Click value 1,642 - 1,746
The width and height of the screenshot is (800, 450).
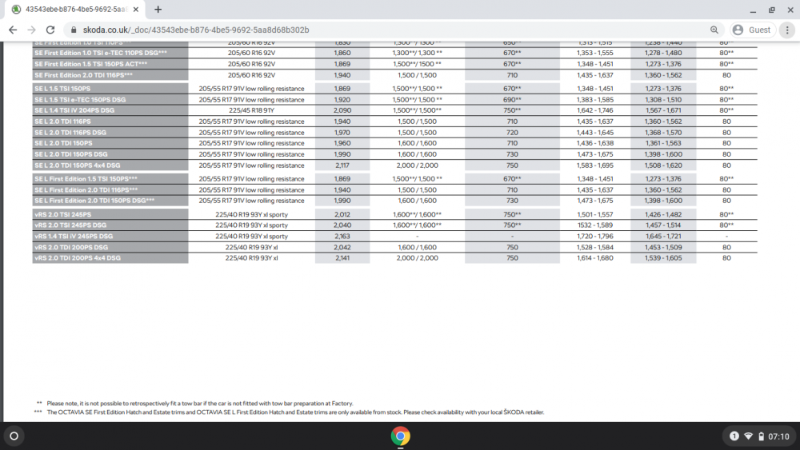click(595, 110)
